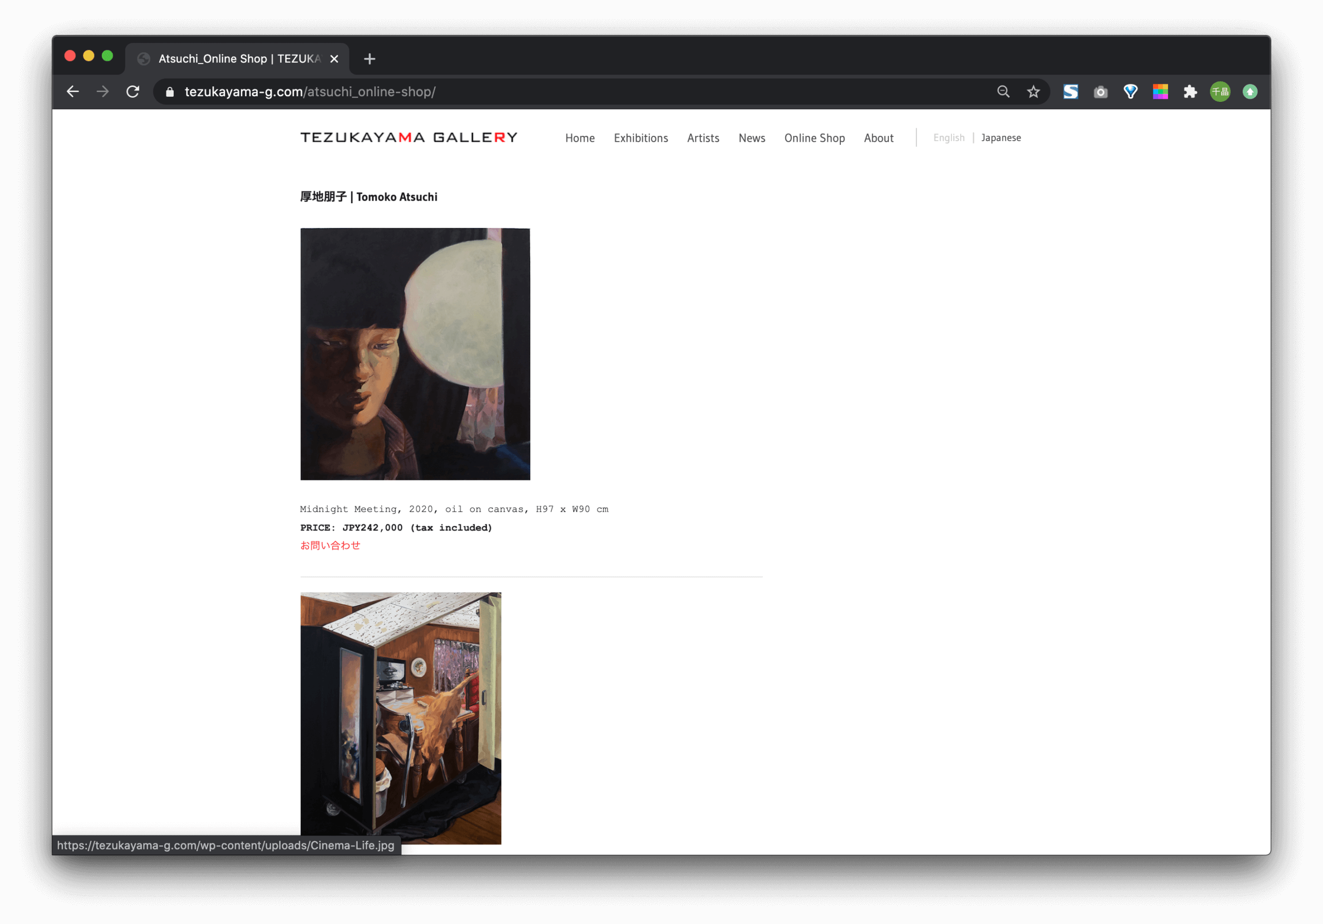The width and height of the screenshot is (1323, 924).
Task: Open the Artists dropdown menu
Action: [x=703, y=138]
